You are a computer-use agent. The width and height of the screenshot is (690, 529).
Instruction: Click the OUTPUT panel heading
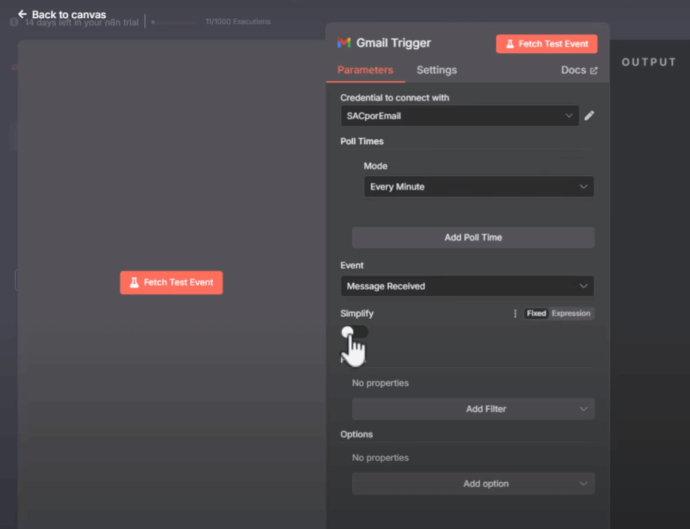[649, 62]
